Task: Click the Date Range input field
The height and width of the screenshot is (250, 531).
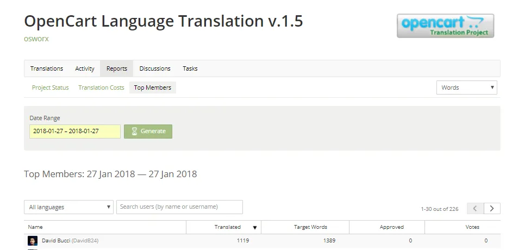Action: click(75, 132)
